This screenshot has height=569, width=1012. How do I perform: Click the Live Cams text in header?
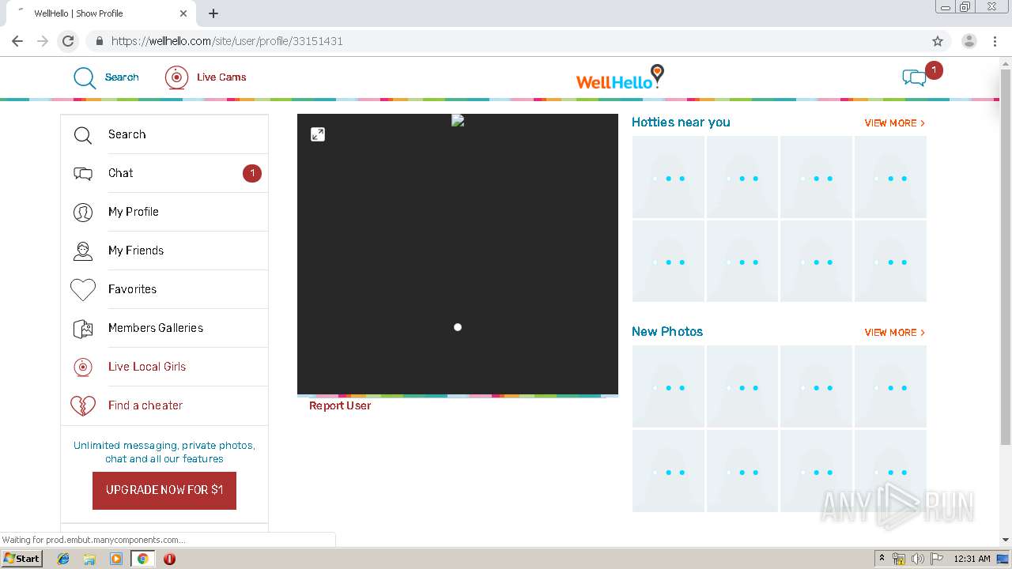pos(221,77)
